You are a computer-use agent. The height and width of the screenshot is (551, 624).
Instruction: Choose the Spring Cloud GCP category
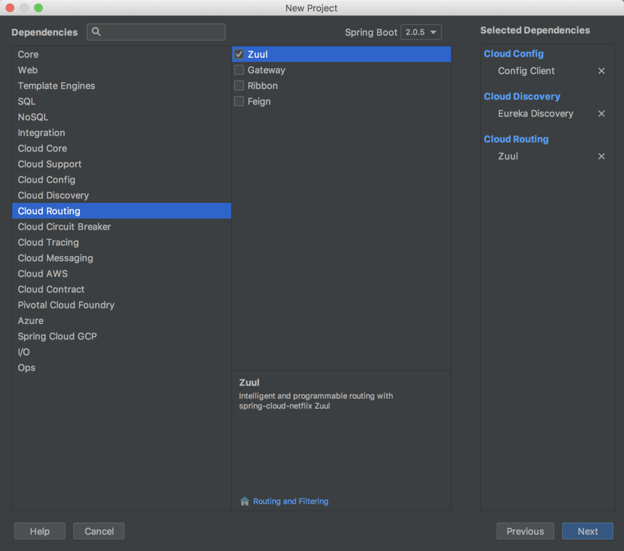(57, 336)
